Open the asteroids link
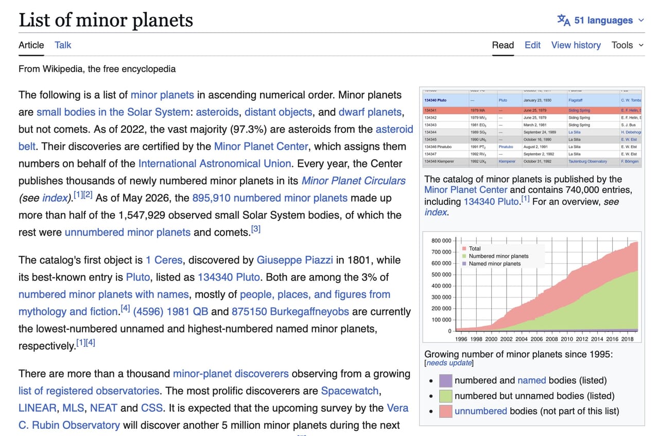 217,112
